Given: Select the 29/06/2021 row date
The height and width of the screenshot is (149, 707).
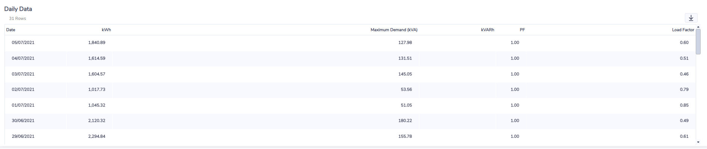Looking at the screenshot, I should pyautogui.click(x=23, y=136).
